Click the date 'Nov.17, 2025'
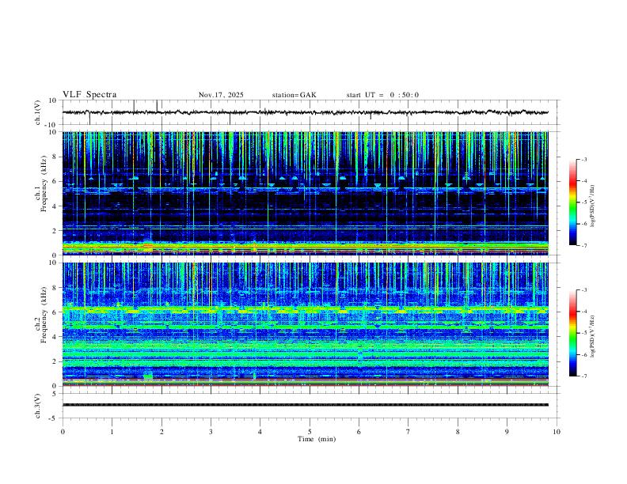 click(x=221, y=95)
